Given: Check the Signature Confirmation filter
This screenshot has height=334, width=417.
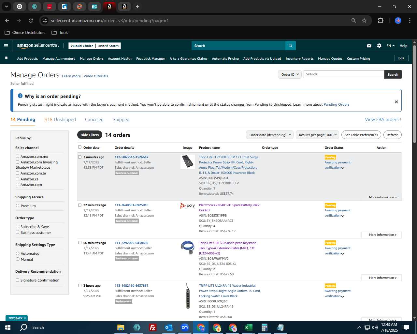Looking at the screenshot, I should pos(18,280).
